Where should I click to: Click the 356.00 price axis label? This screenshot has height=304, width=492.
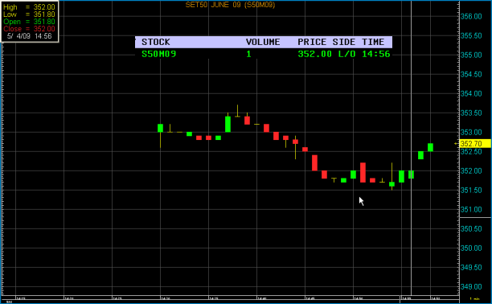471,16
